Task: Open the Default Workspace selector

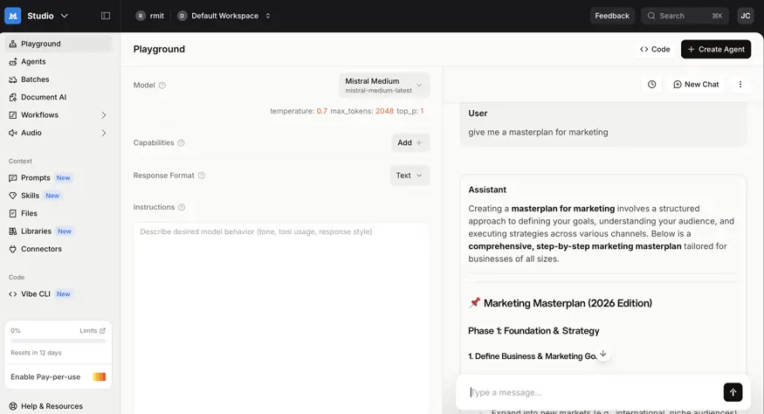Action: [224, 16]
